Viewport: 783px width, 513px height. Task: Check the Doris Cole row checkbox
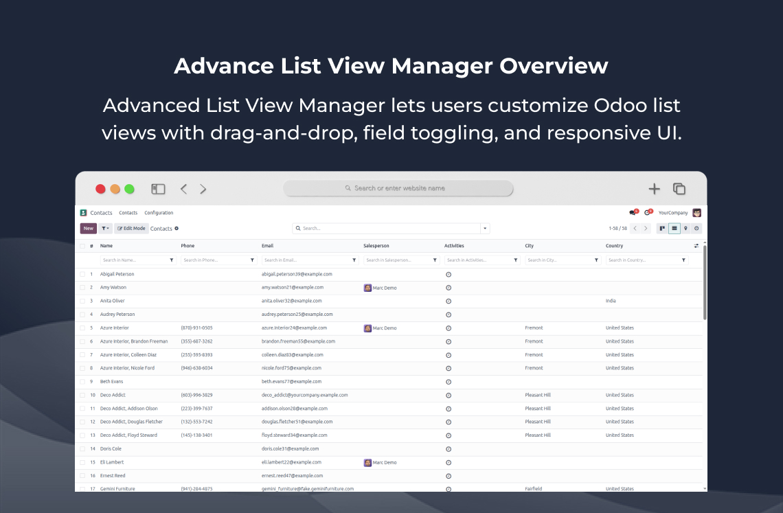click(82, 449)
